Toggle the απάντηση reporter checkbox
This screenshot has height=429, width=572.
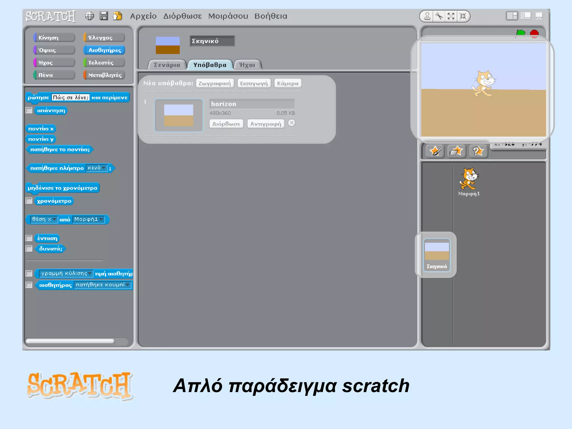[29, 110]
